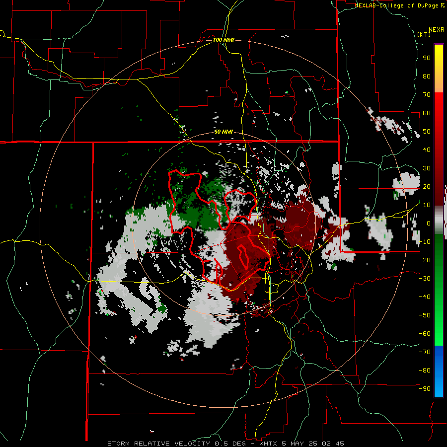Click the 90 value on velocity scale

click(427, 58)
